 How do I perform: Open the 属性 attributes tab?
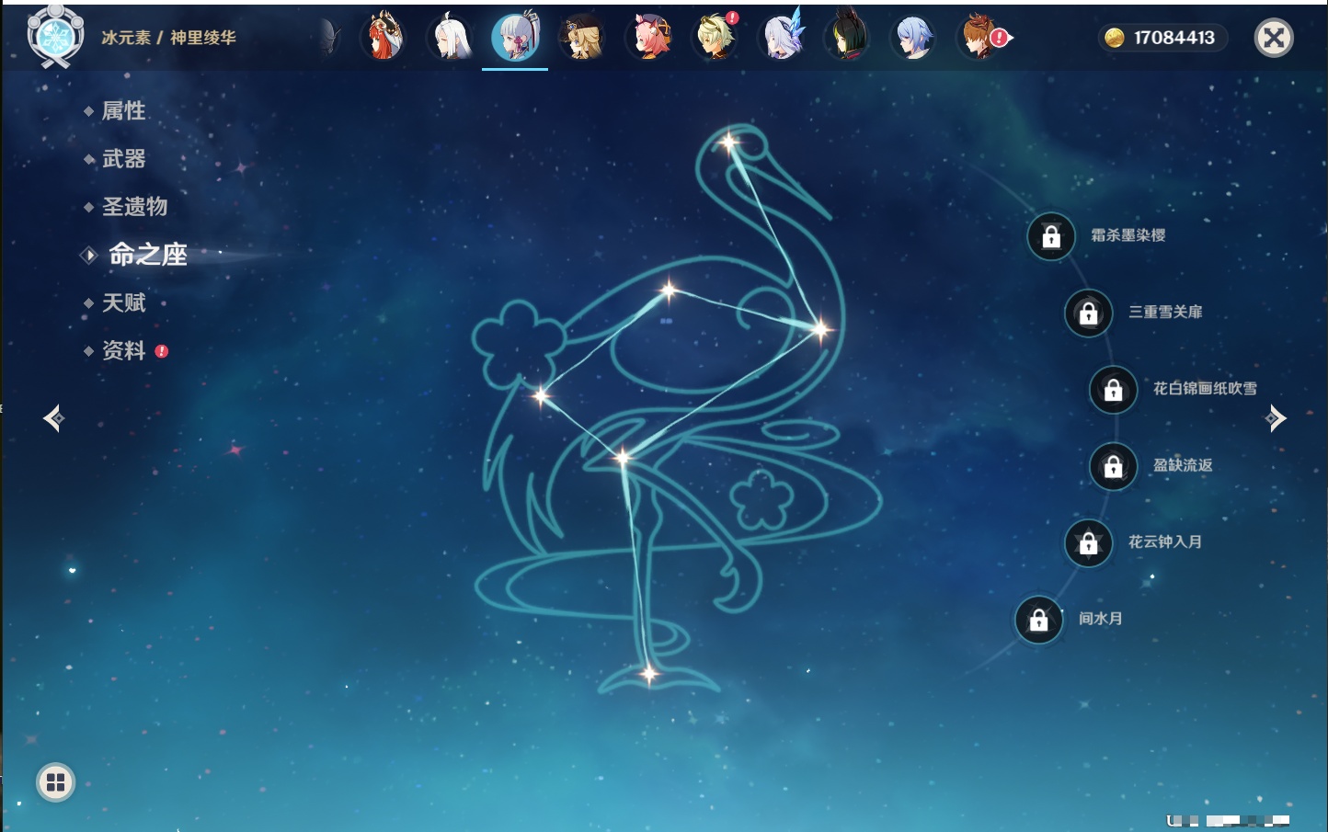123,111
